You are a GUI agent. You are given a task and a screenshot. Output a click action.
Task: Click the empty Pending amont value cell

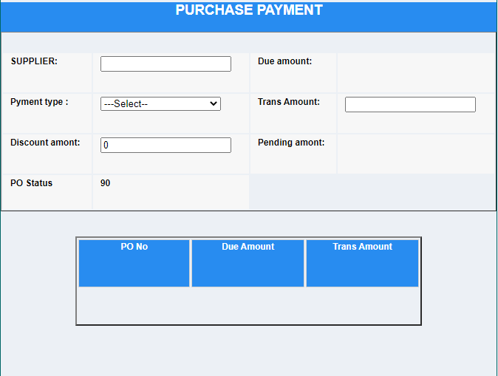(415, 154)
